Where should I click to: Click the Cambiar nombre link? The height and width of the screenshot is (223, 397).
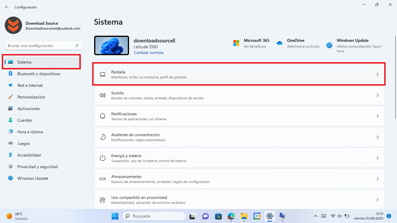(149, 53)
